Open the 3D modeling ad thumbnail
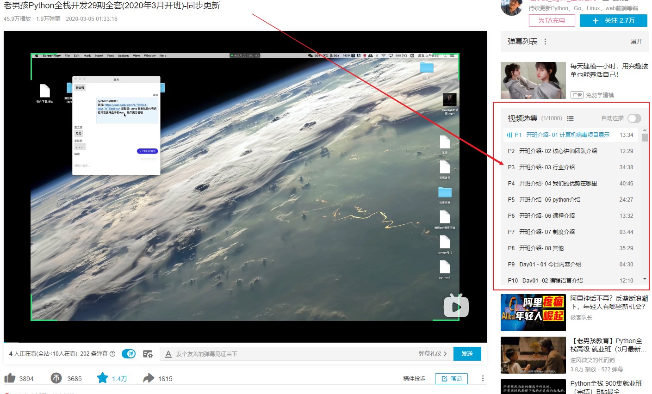 point(533,80)
